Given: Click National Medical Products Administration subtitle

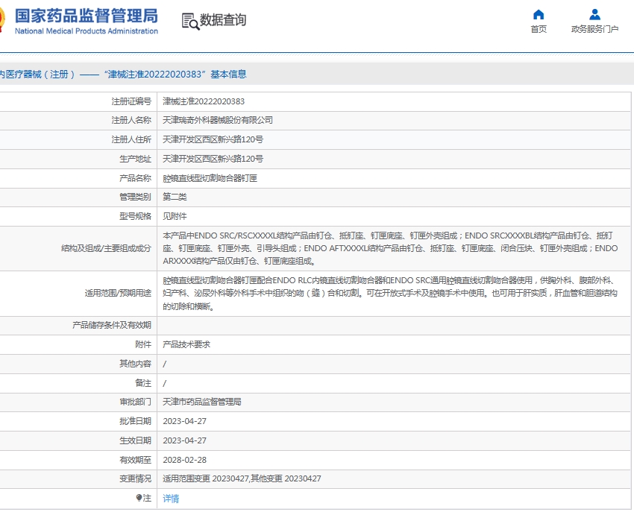Looking at the screenshot, I should point(86,31).
